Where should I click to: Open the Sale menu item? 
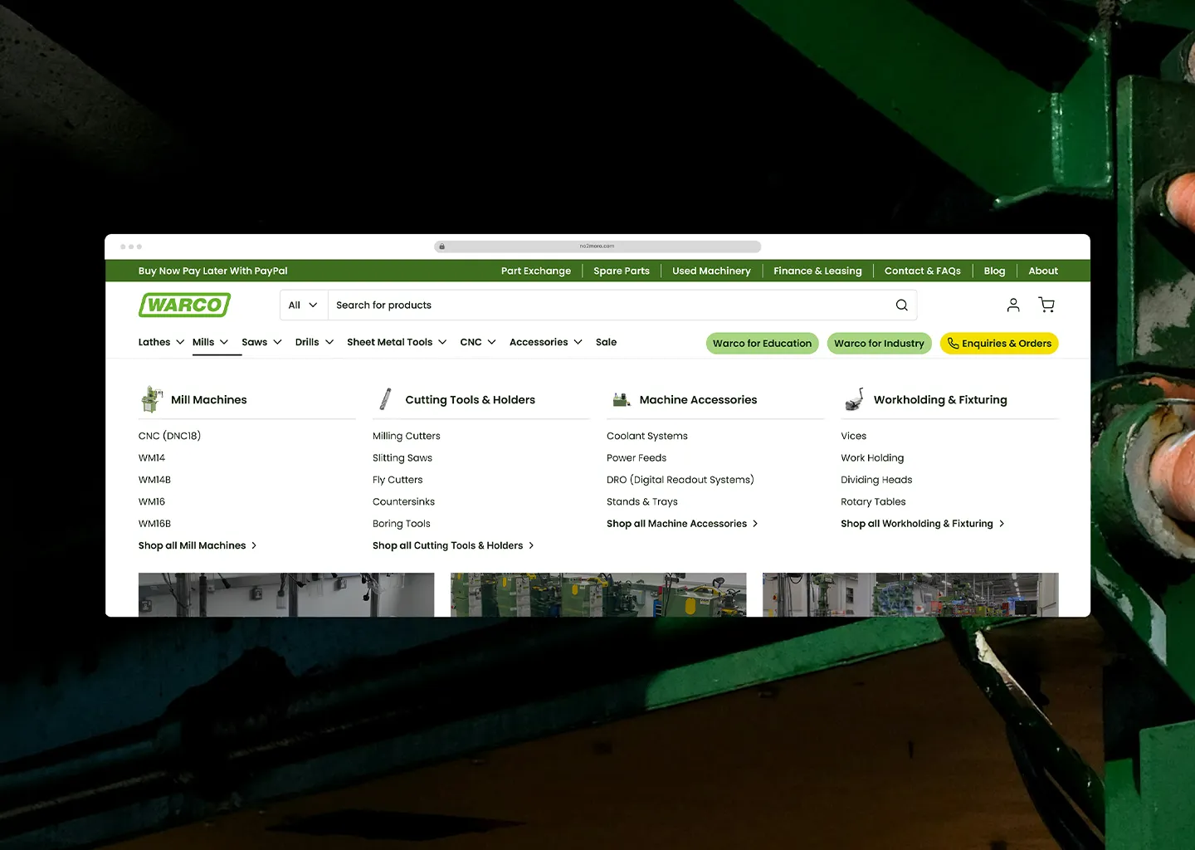tap(606, 342)
